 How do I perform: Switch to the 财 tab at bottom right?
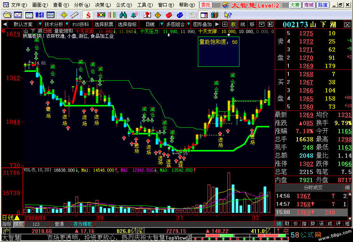tap(287, 224)
